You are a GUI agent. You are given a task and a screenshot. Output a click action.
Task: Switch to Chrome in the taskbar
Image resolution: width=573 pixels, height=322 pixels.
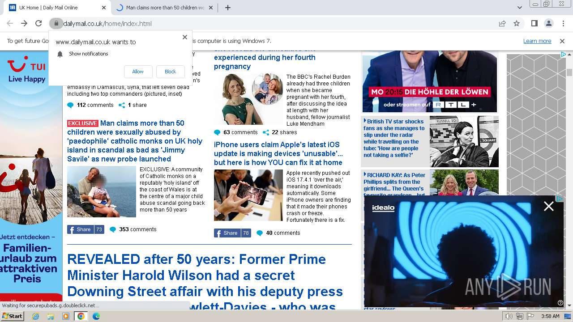point(81,316)
